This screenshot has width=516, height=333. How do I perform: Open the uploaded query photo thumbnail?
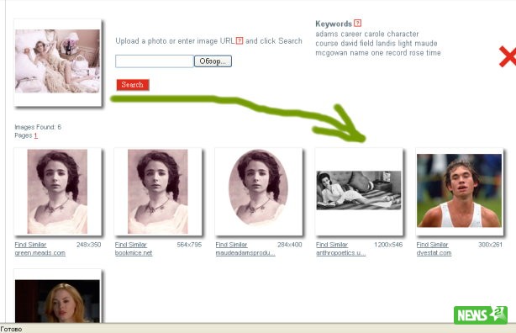[58, 61]
